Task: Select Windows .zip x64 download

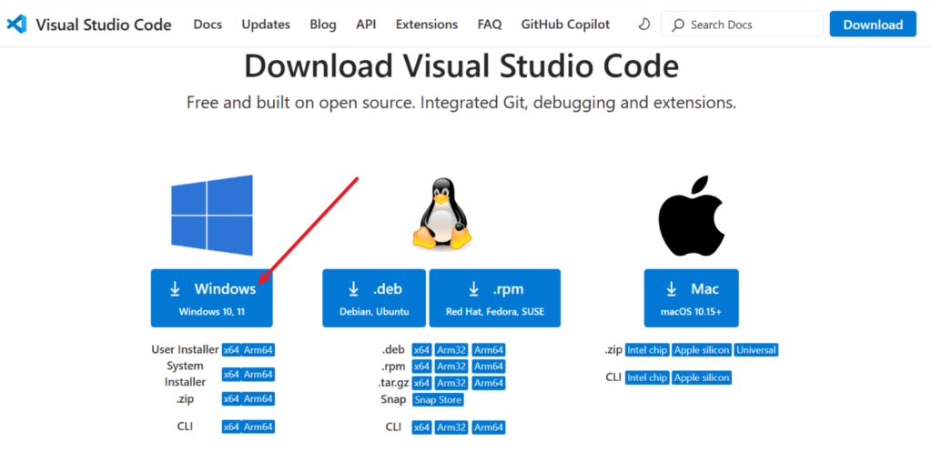Action: [231, 398]
